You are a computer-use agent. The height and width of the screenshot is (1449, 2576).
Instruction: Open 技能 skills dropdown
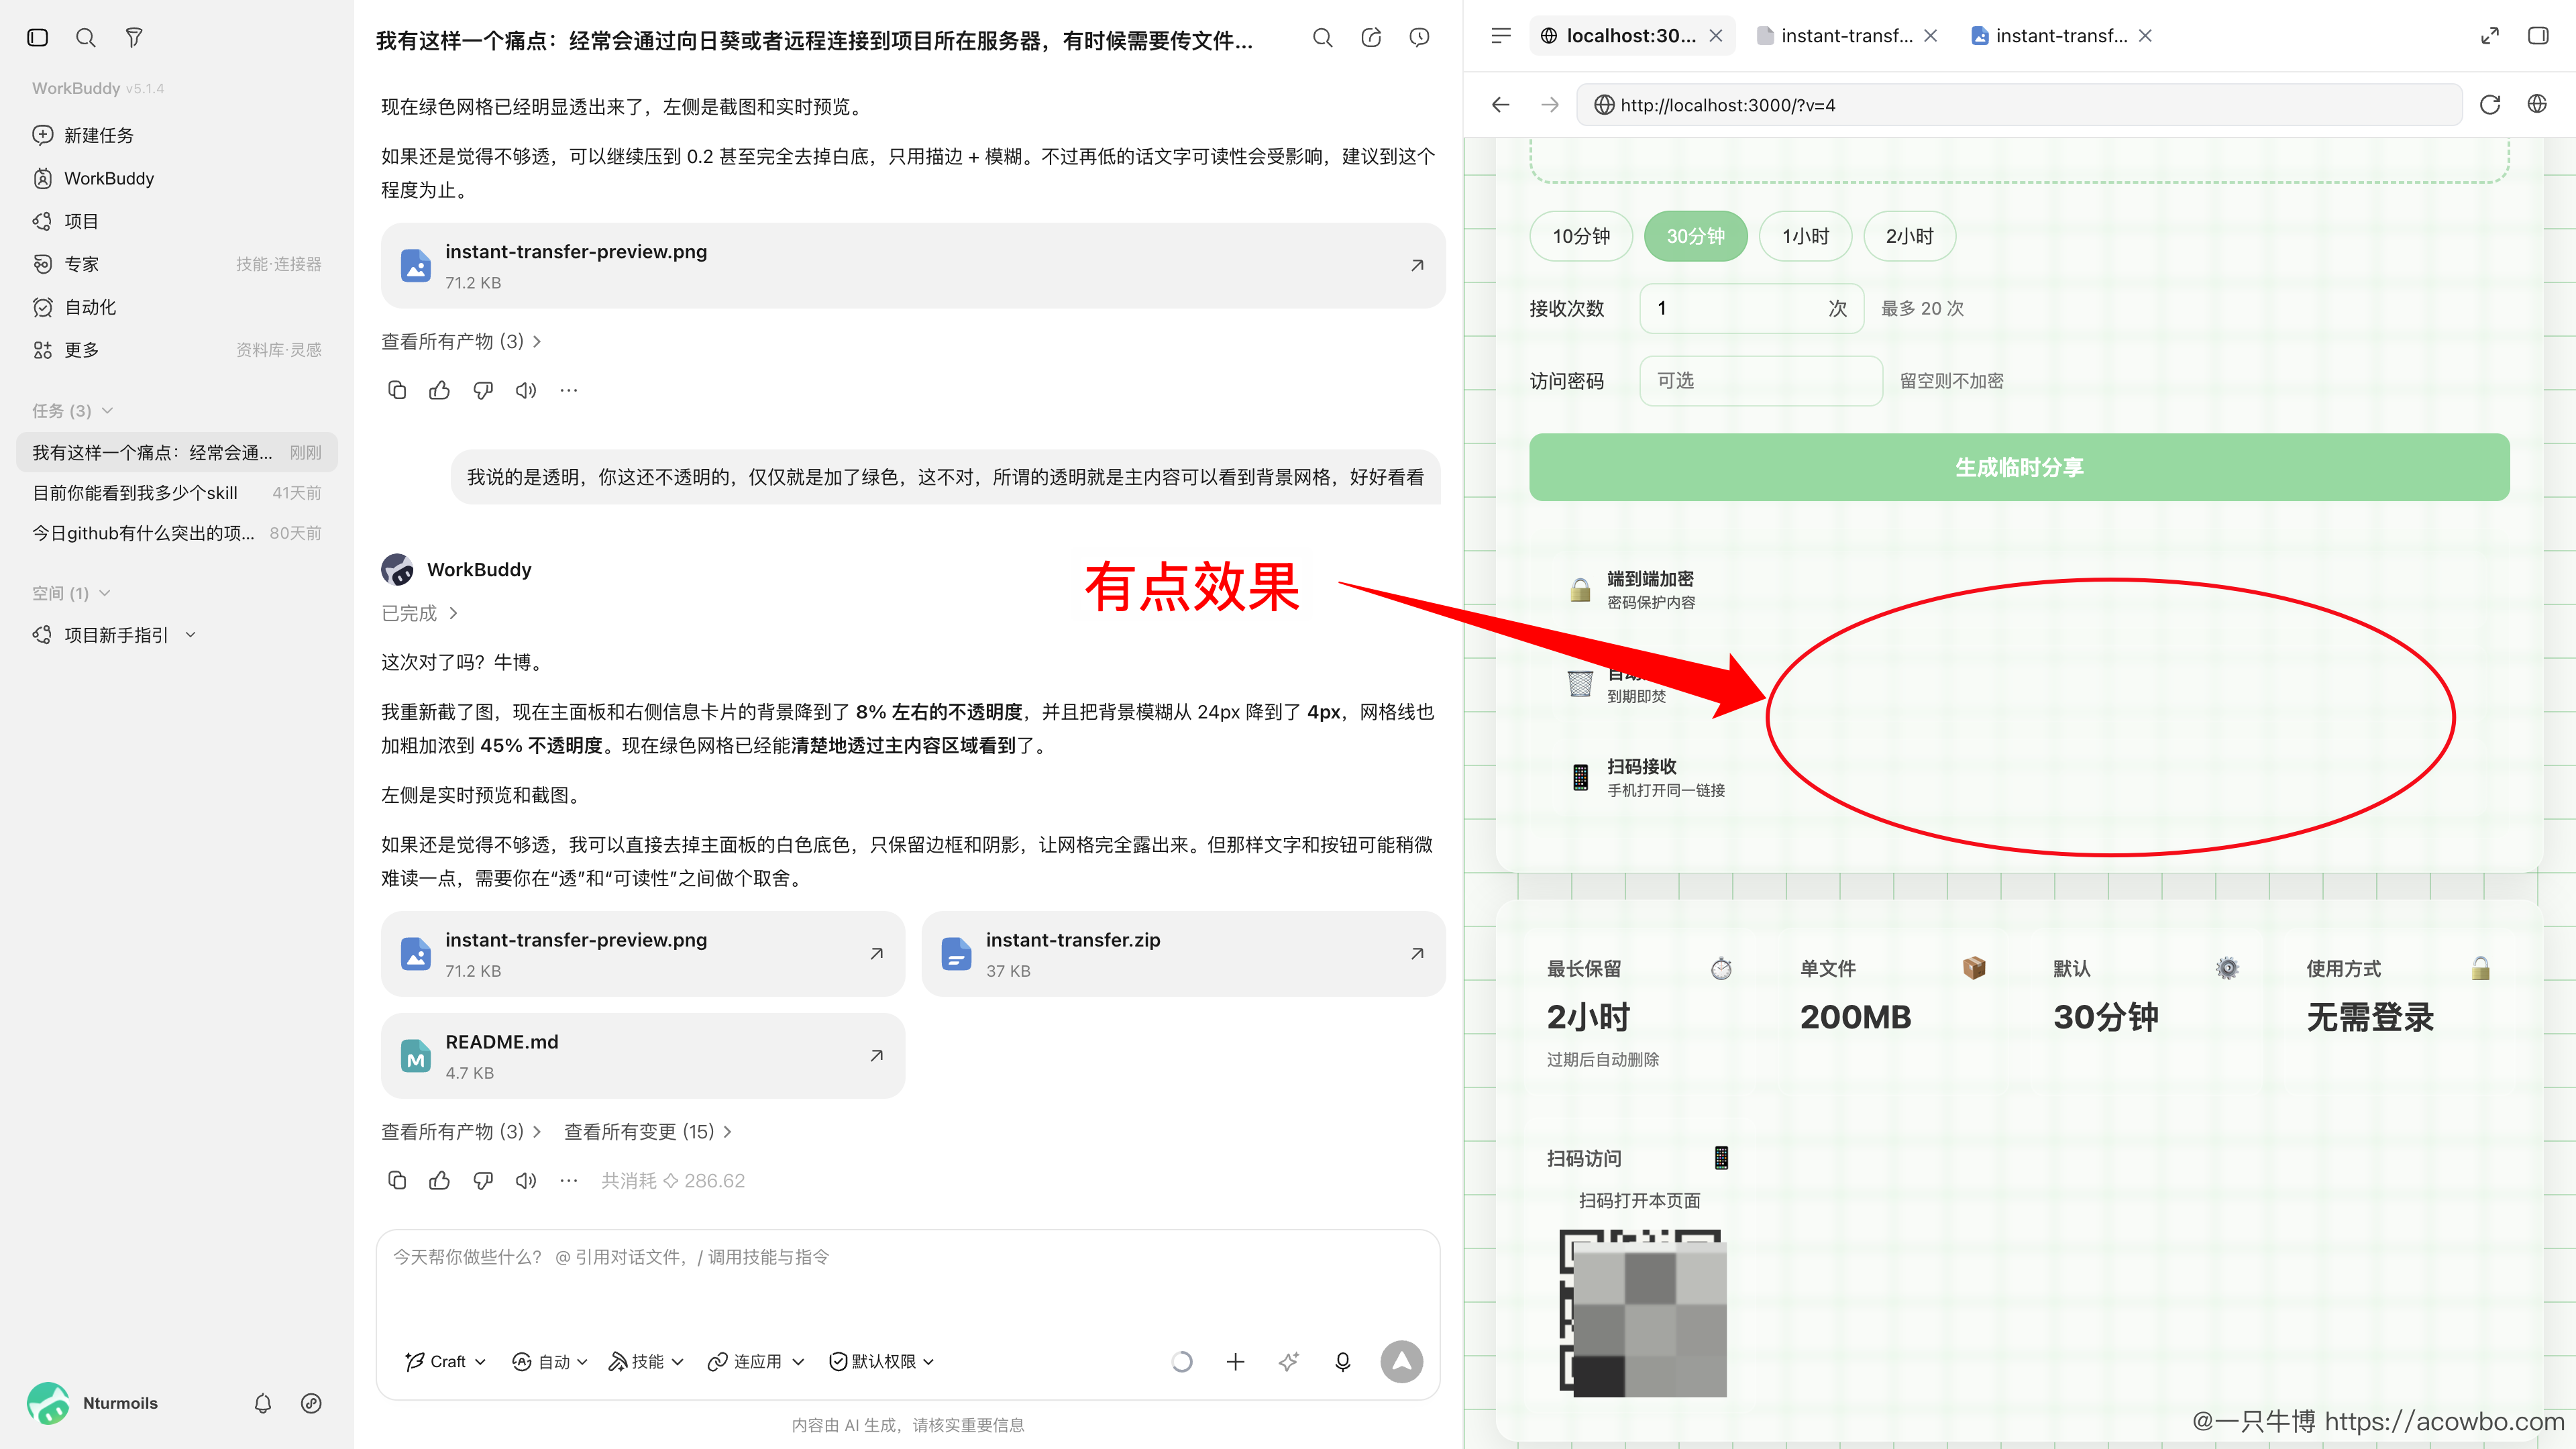pos(646,1362)
